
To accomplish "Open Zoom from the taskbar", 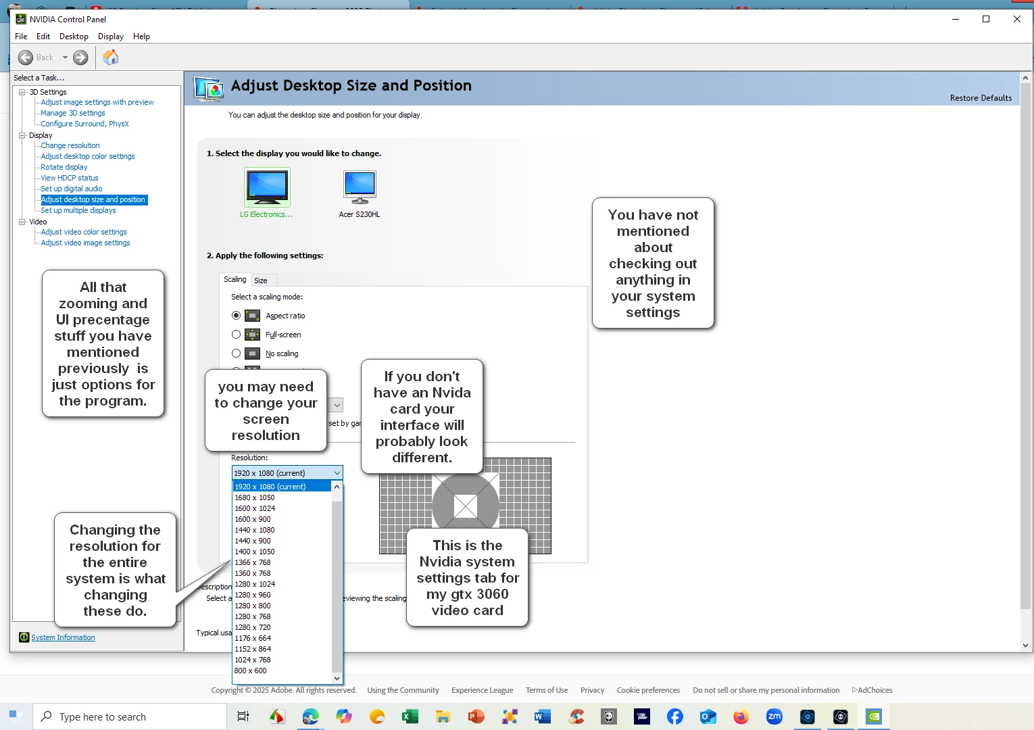I will tap(774, 716).
